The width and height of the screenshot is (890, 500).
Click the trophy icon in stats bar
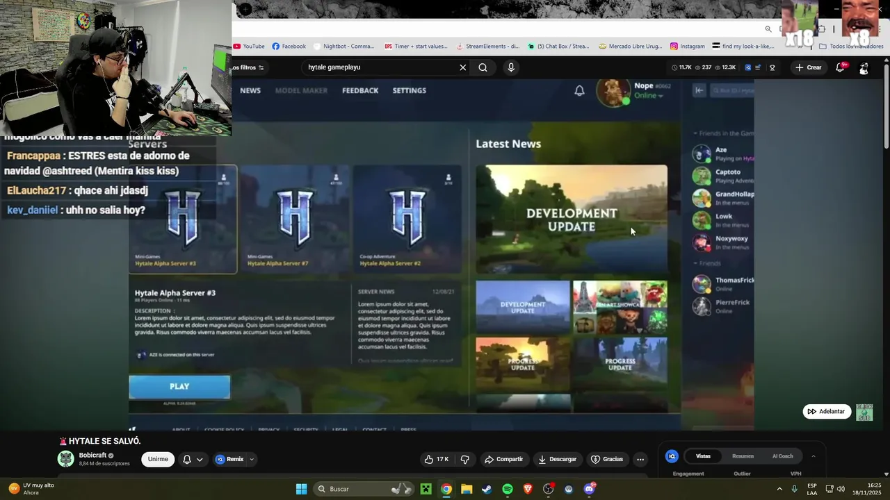772,67
